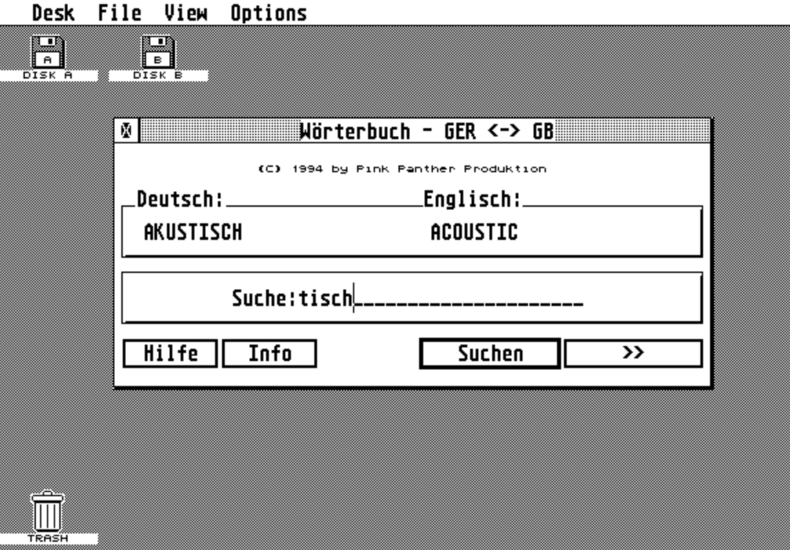Open the File menu
Image resolution: width=790 pixels, height=550 pixels.
coord(119,13)
